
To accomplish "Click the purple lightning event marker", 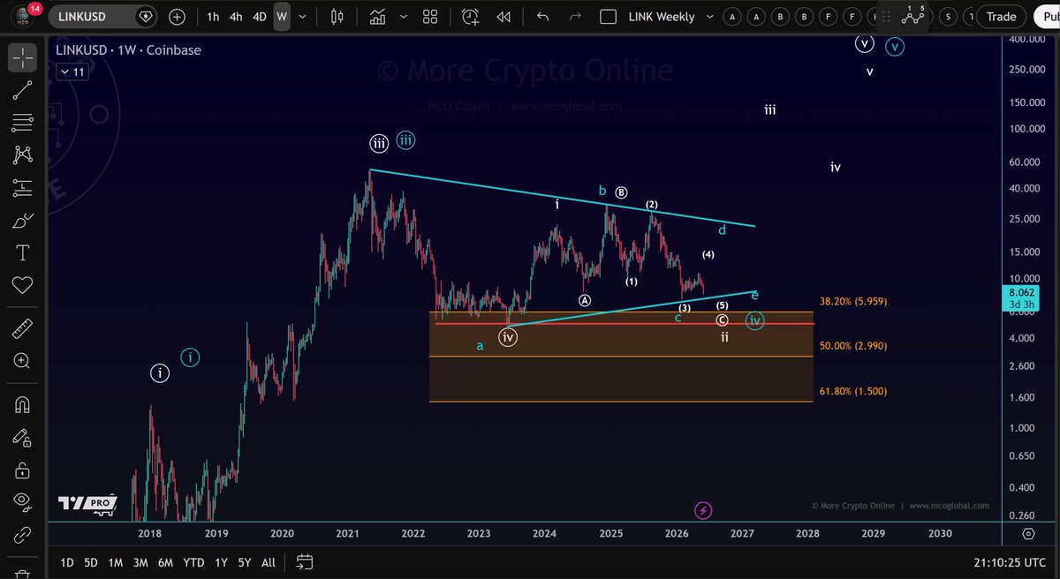I will pos(703,510).
